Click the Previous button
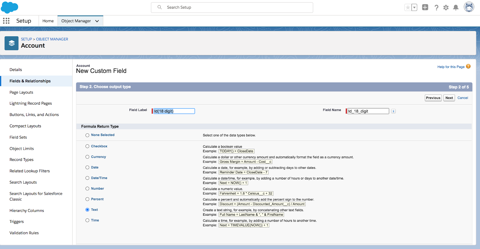This screenshot has height=249, width=480. click(x=433, y=98)
